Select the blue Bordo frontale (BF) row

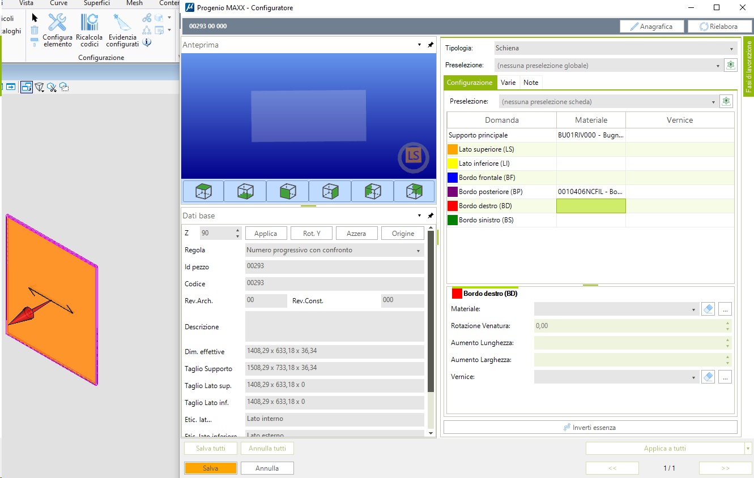tap(590, 178)
